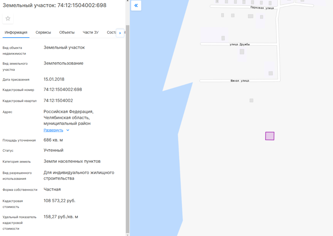Open the Информация tab

tap(16, 32)
